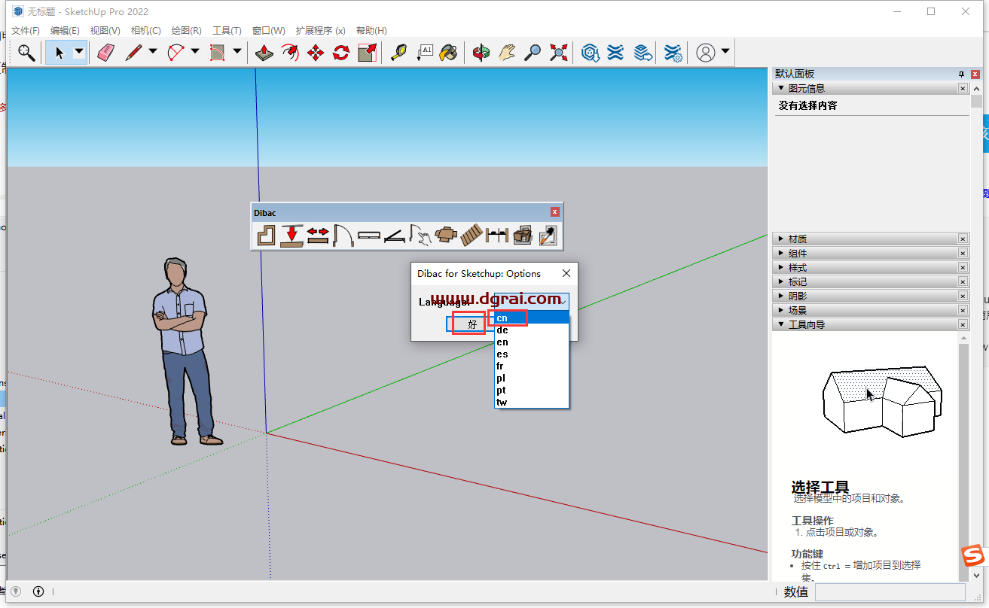Click Dibac extend wall double-arrow icon
The width and height of the screenshot is (989, 608).
[x=318, y=236]
